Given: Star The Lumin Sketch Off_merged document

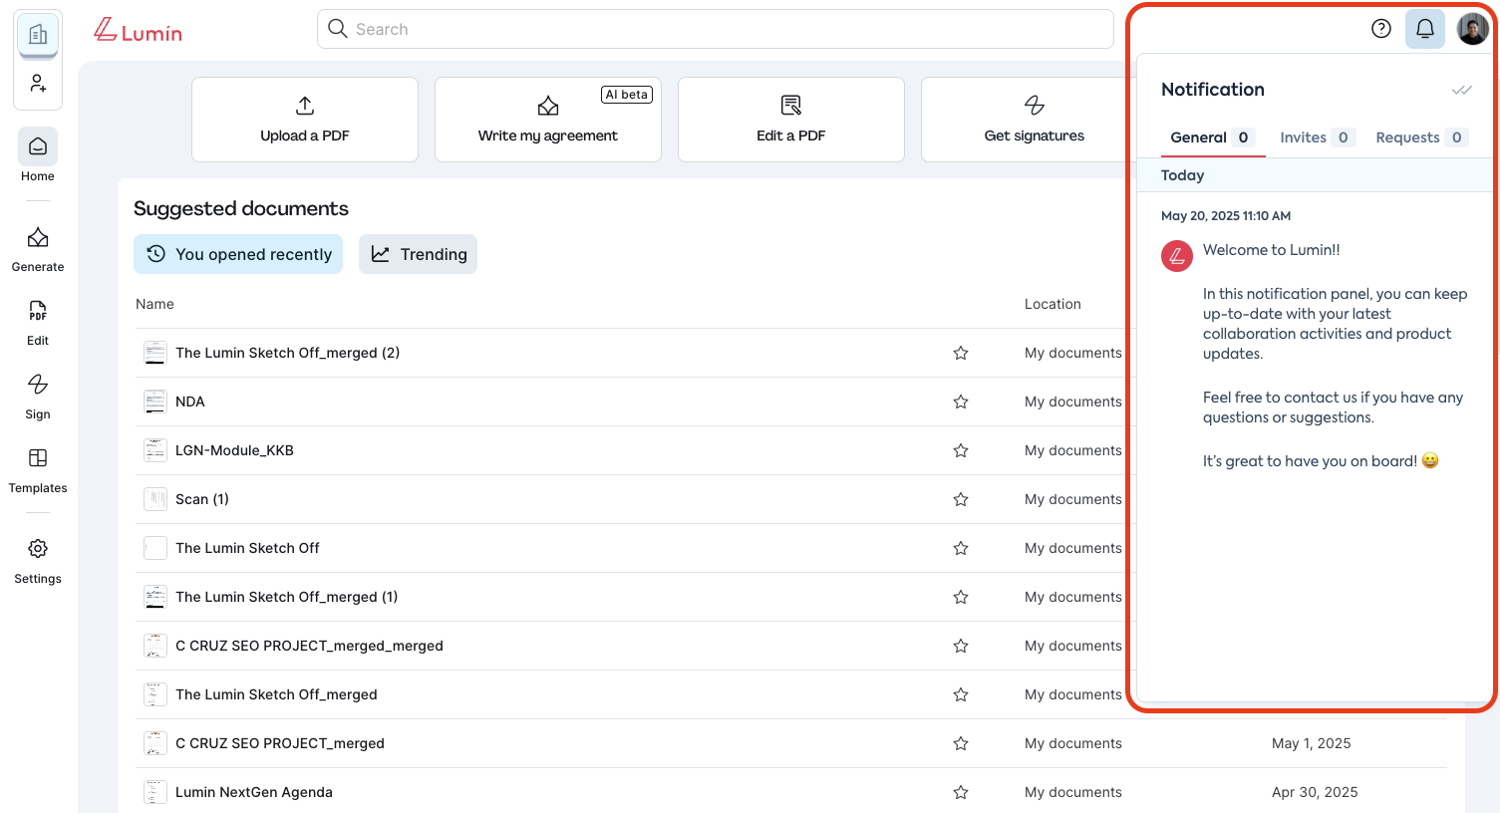Looking at the screenshot, I should [x=961, y=694].
